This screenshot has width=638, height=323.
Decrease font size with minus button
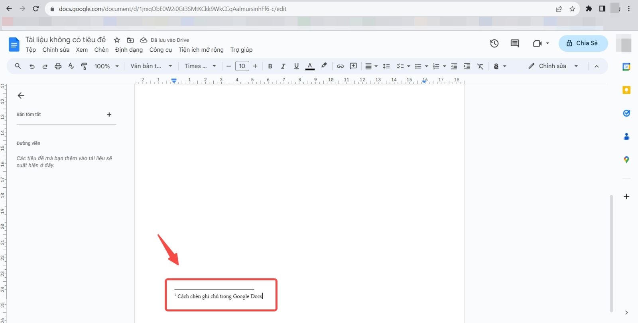click(228, 66)
